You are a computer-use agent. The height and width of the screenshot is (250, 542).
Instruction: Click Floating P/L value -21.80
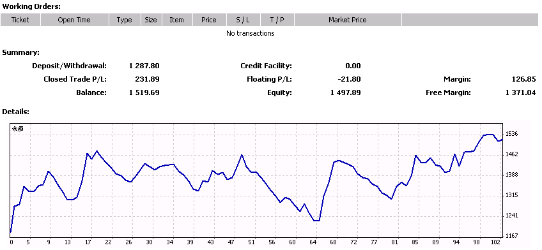click(349, 79)
